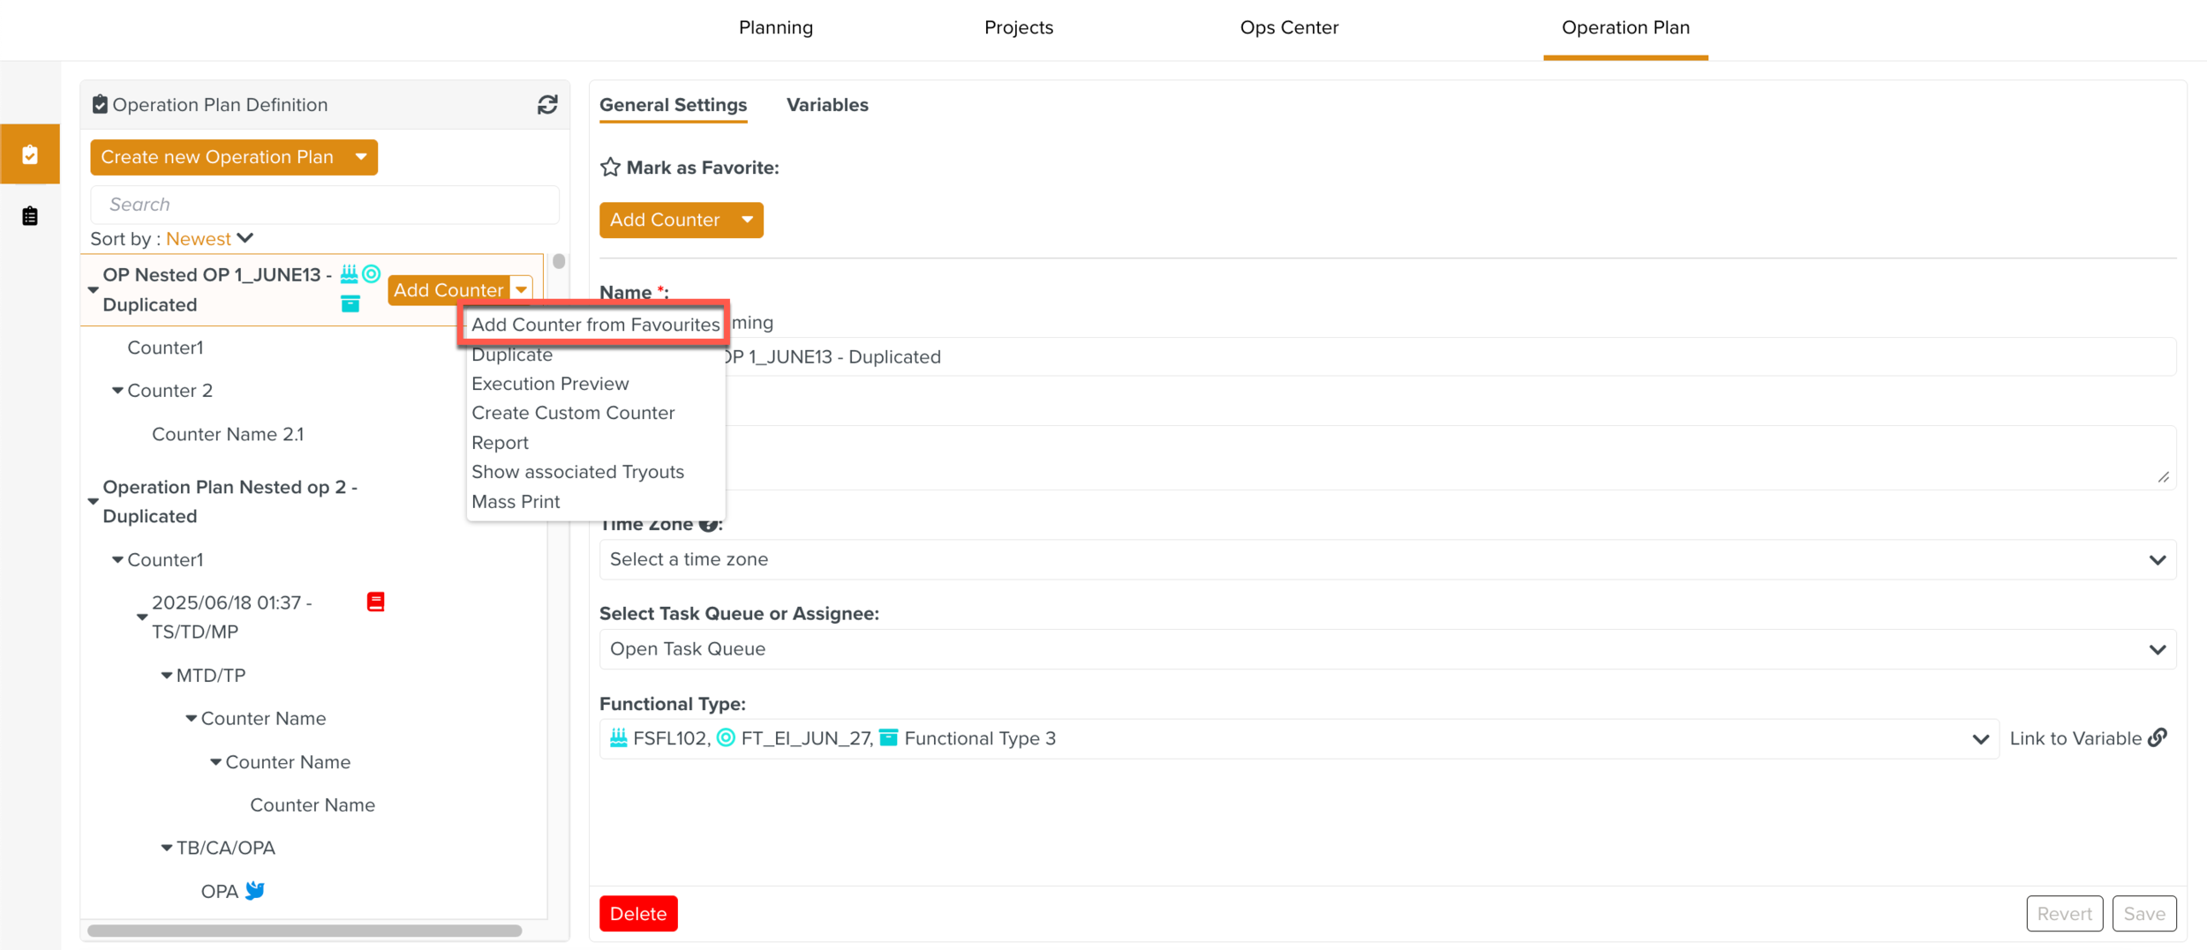Screen dimensions: 2207x950
Task: Open the Functional Type dropdown
Action: [1980, 739]
